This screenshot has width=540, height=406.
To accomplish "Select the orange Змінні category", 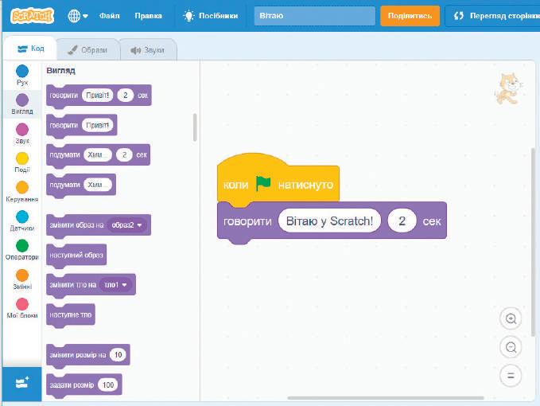I will pos(22,279).
